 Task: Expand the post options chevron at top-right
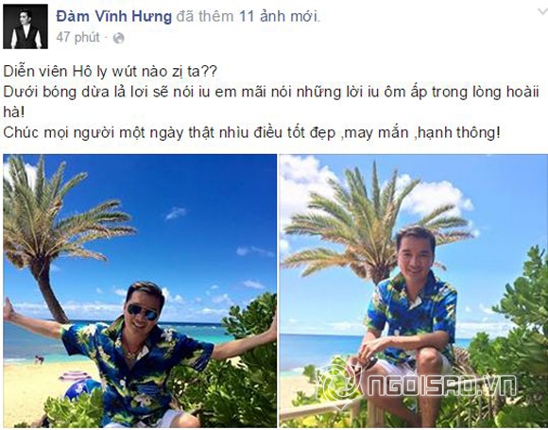point(542,11)
